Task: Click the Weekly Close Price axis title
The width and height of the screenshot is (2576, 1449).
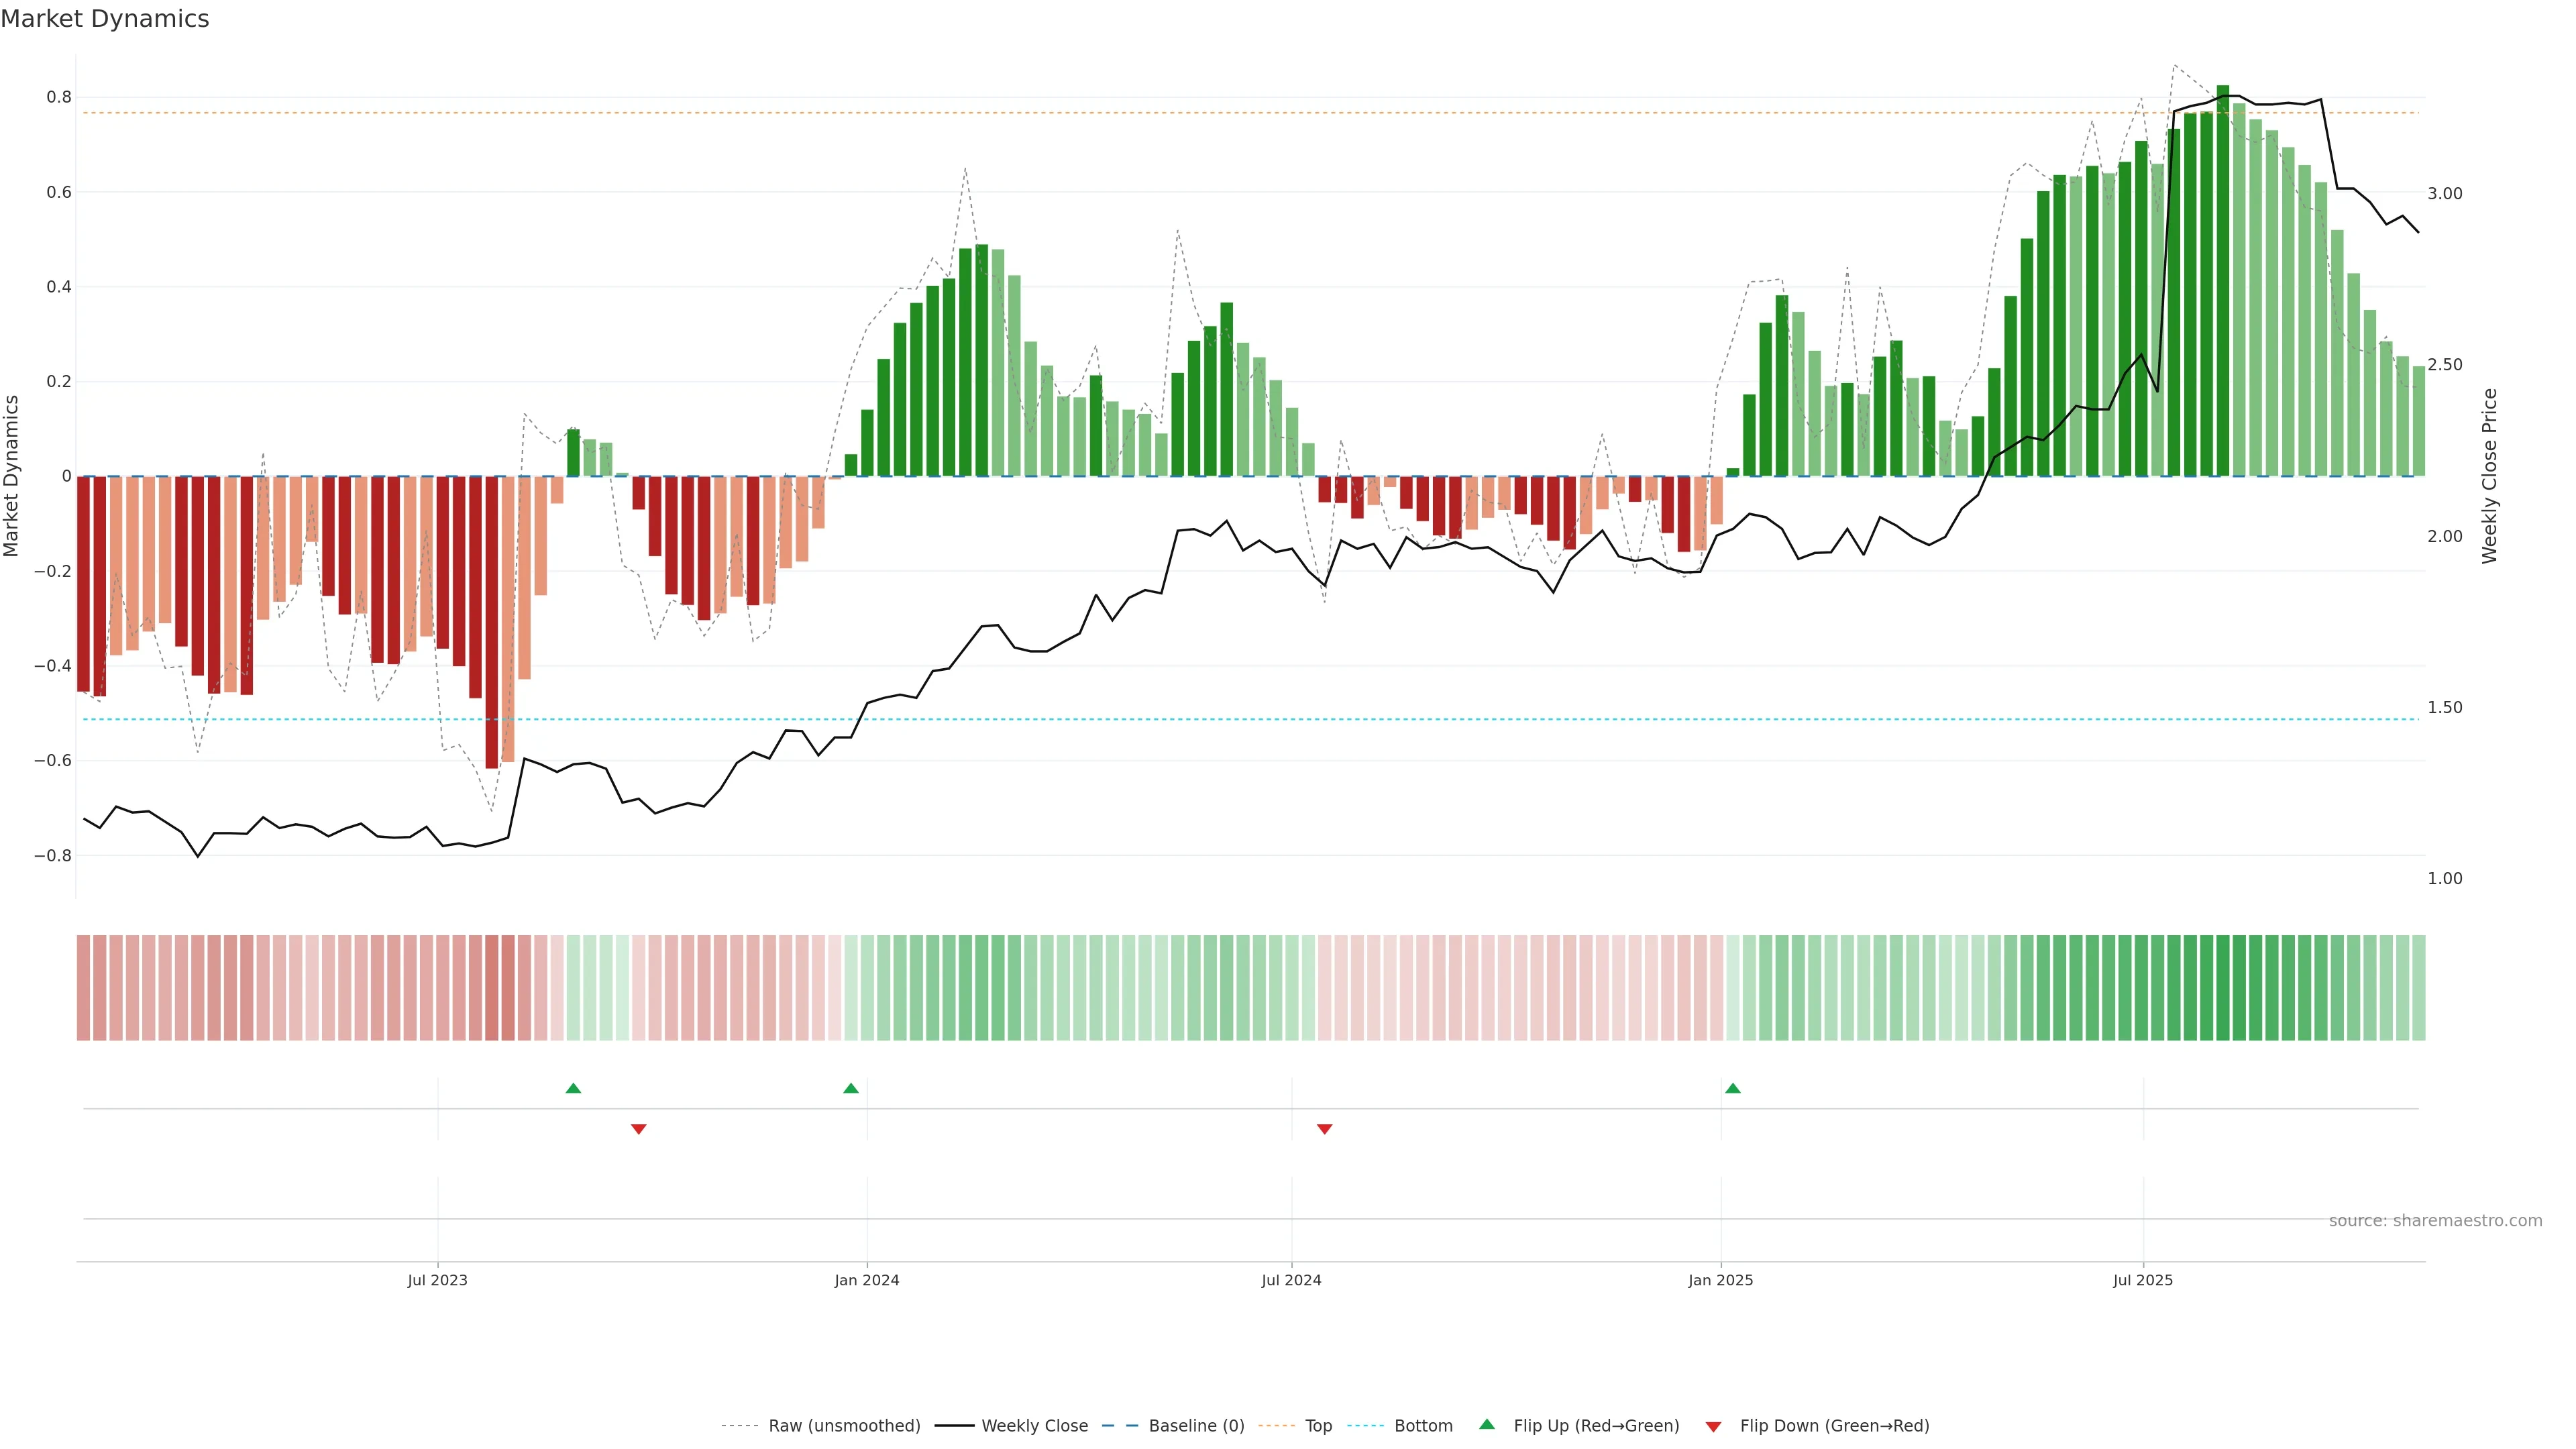Action: [x=2489, y=476]
